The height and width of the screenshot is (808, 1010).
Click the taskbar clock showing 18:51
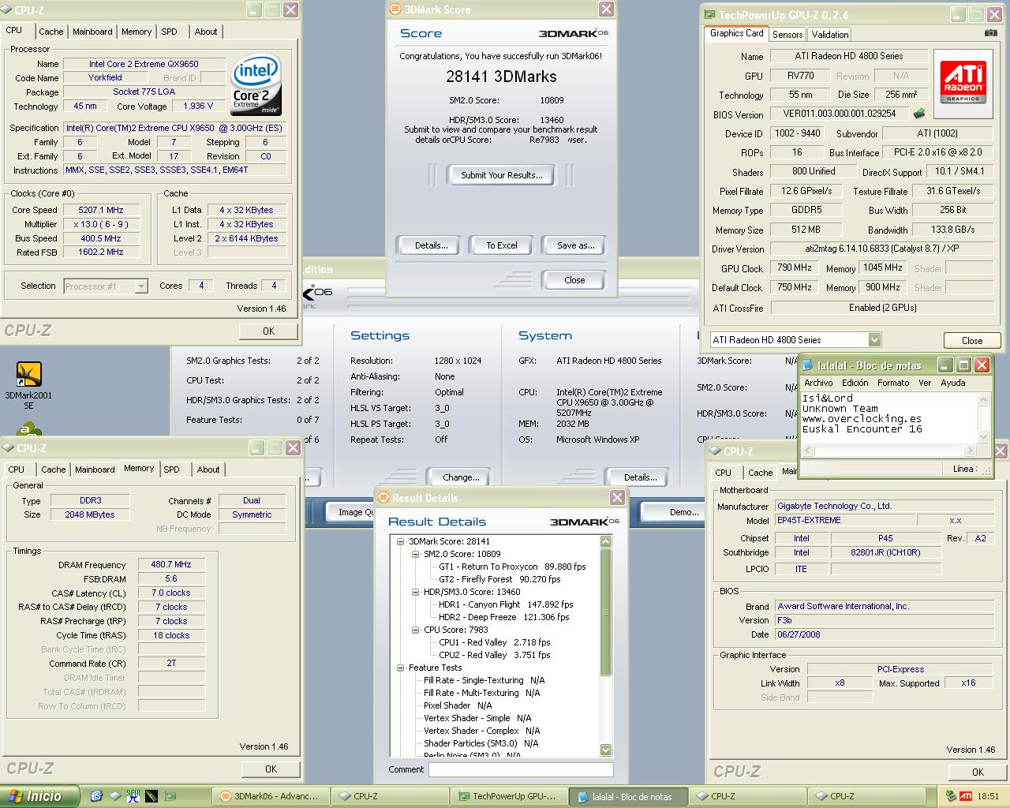988,796
